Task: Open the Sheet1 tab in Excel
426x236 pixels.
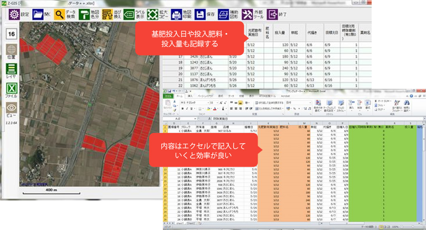Action: 179,223
